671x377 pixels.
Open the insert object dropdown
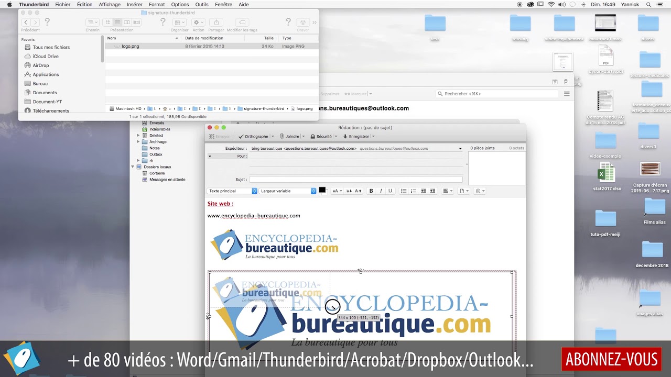[x=464, y=191]
